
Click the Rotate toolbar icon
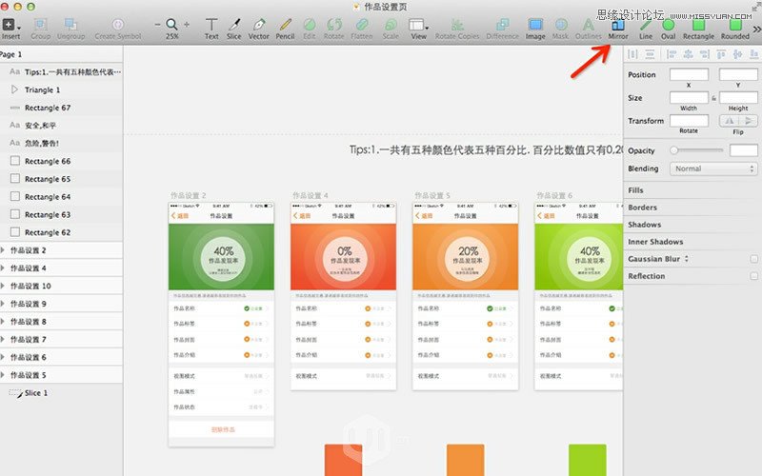tap(334, 25)
